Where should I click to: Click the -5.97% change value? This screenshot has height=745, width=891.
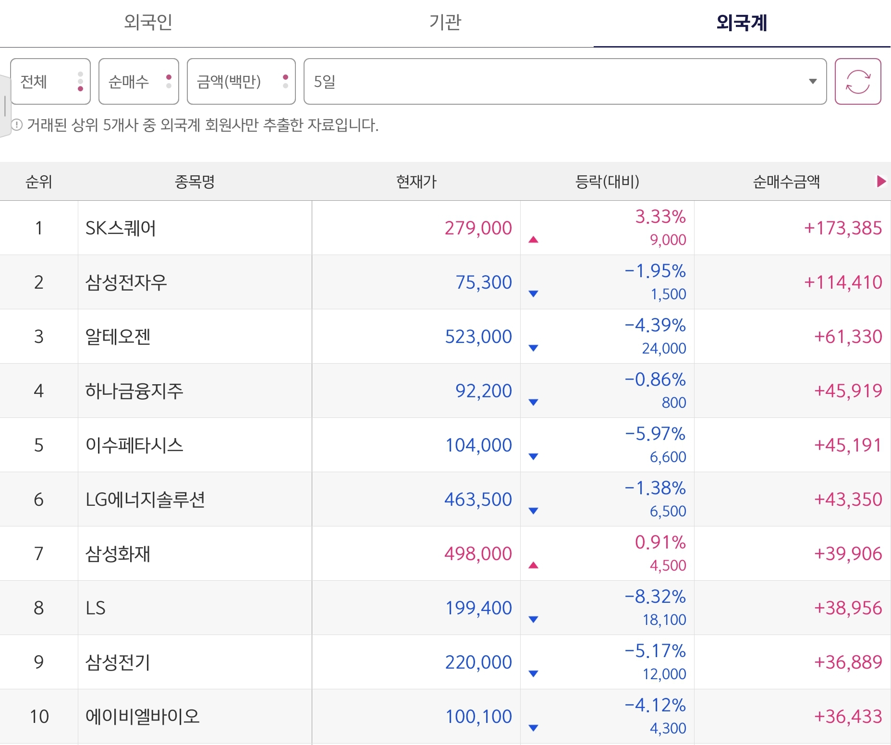(x=655, y=434)
